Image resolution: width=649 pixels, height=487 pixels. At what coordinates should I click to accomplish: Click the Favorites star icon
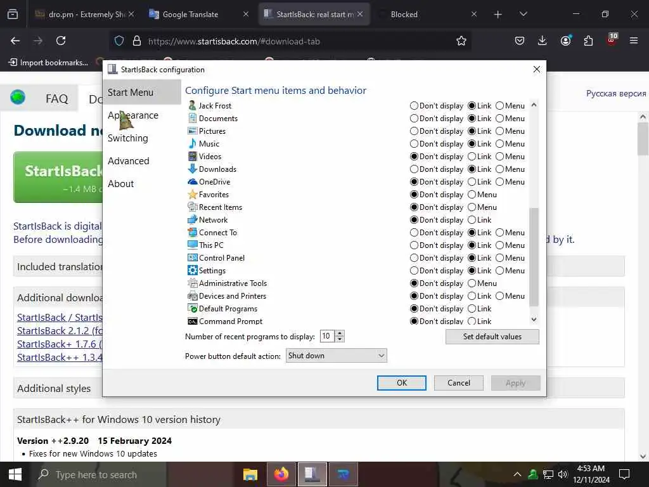pyautogui.click(x=192, y=195)
